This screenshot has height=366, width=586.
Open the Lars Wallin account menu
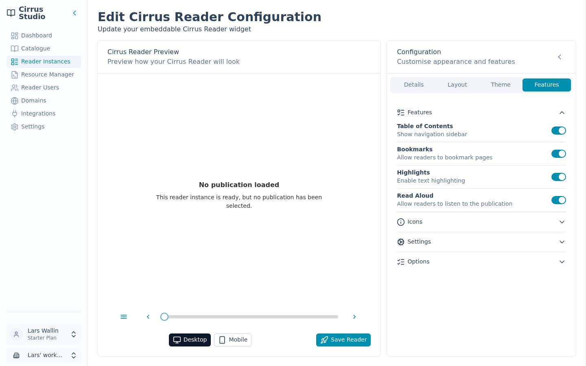pos(44,334)
